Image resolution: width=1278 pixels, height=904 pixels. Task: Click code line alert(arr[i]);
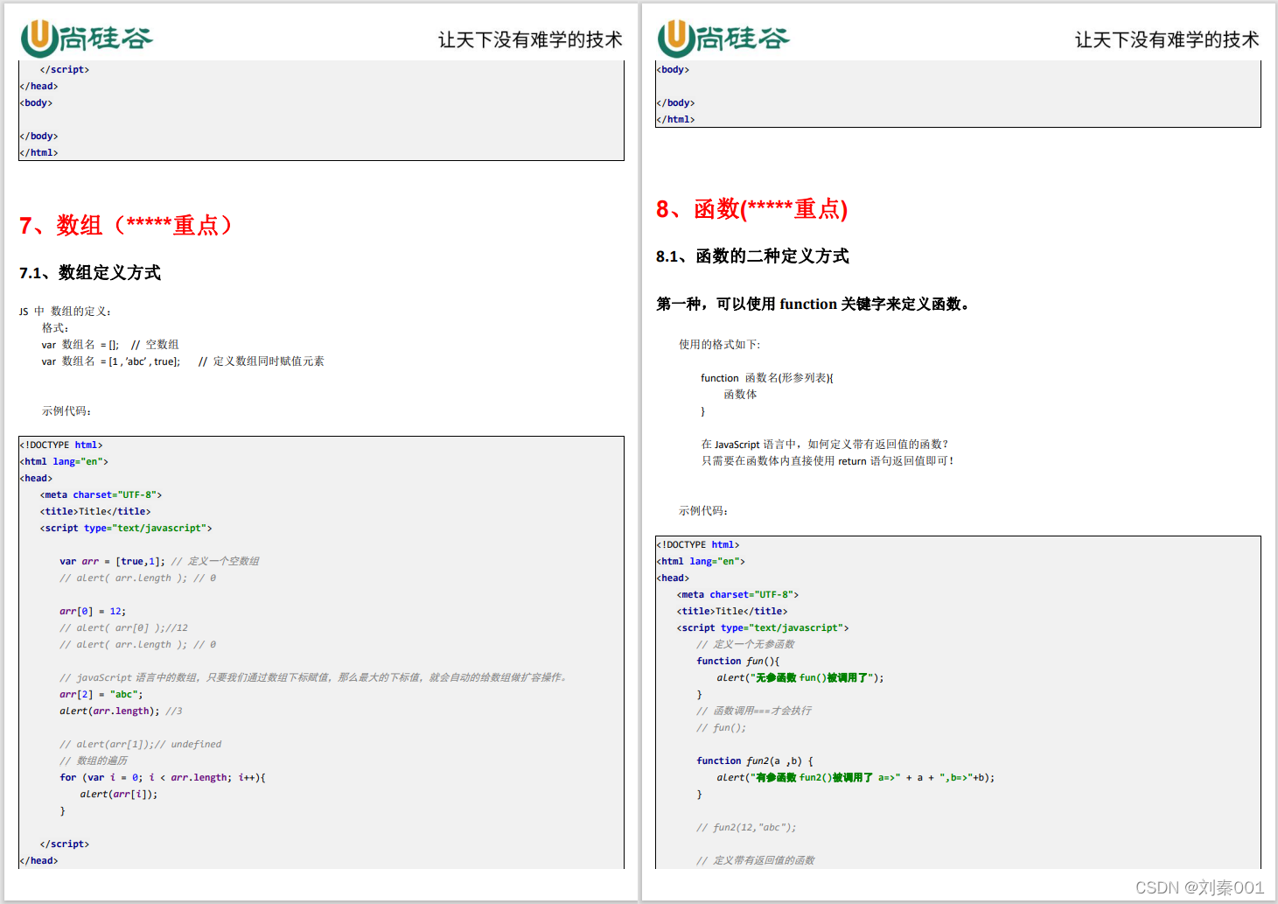click(119, 795)
